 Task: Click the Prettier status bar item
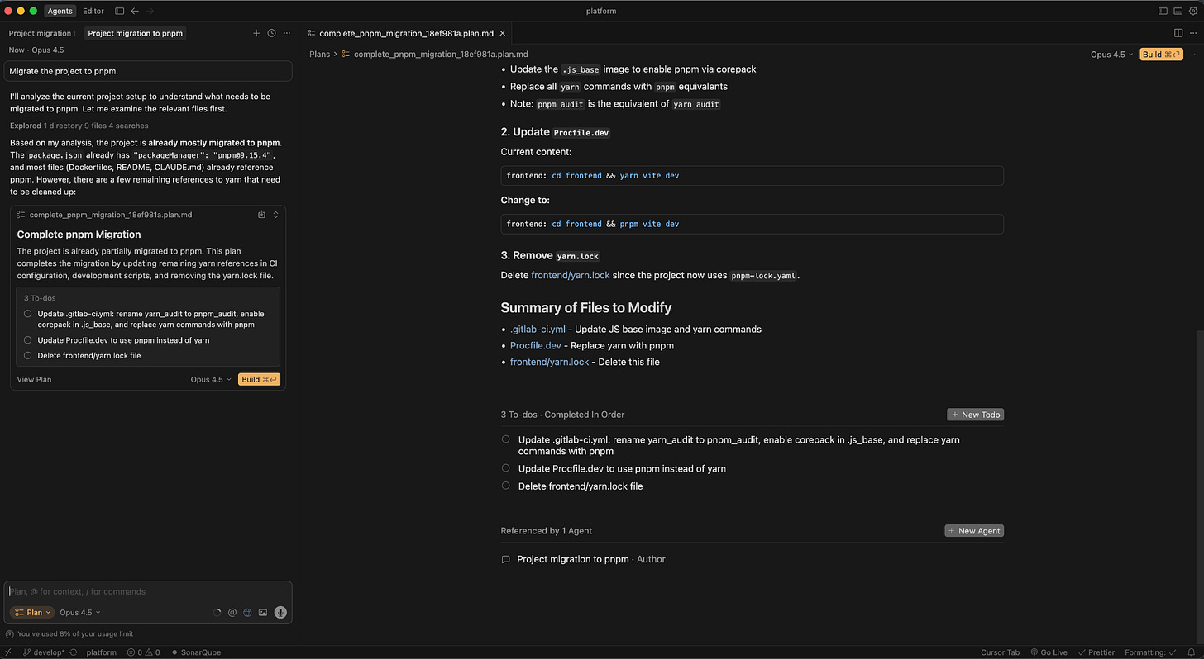point(1096,652)
